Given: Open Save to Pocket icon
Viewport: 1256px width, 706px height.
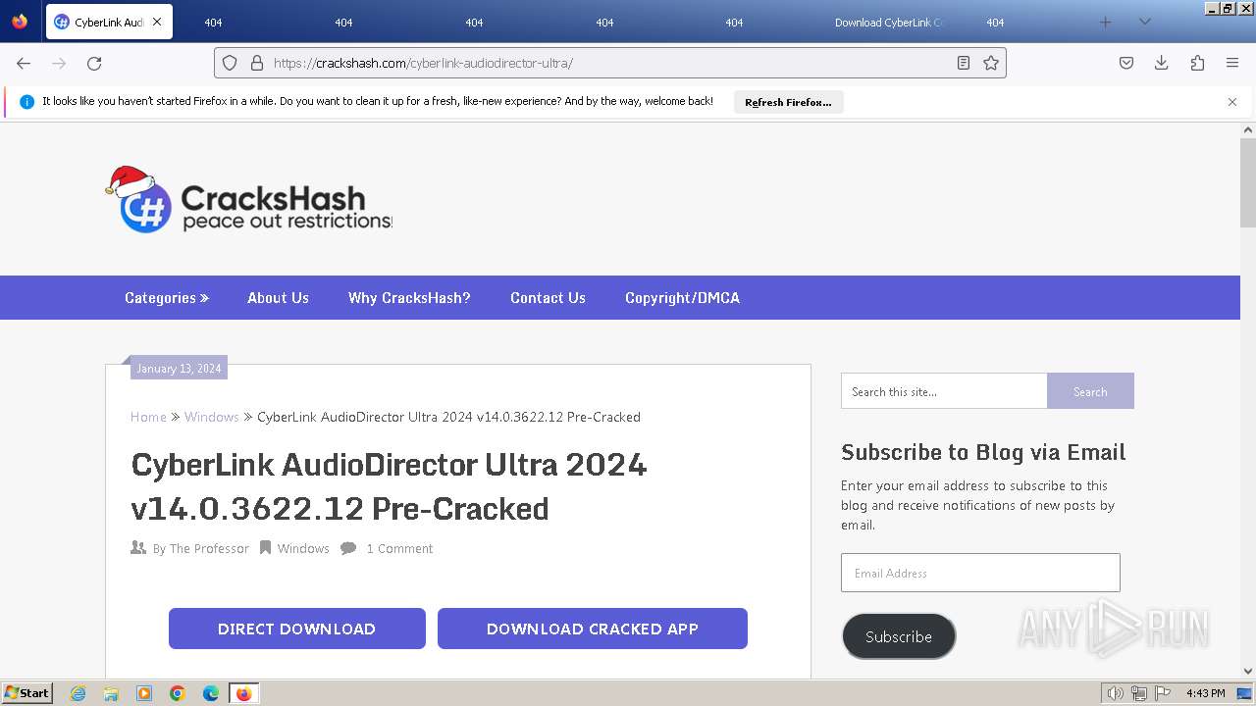Looking at the screenshot, I should [x=1126, y=63].
